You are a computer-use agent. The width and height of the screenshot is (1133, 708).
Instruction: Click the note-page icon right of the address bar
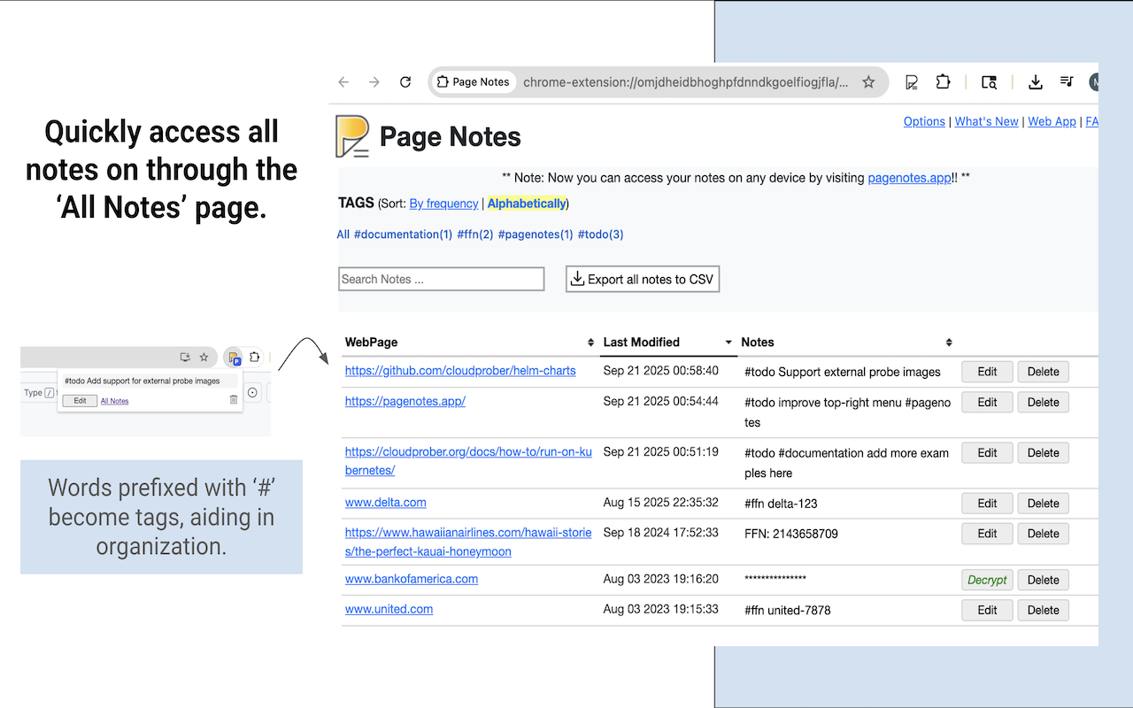[x=911, y=81]
